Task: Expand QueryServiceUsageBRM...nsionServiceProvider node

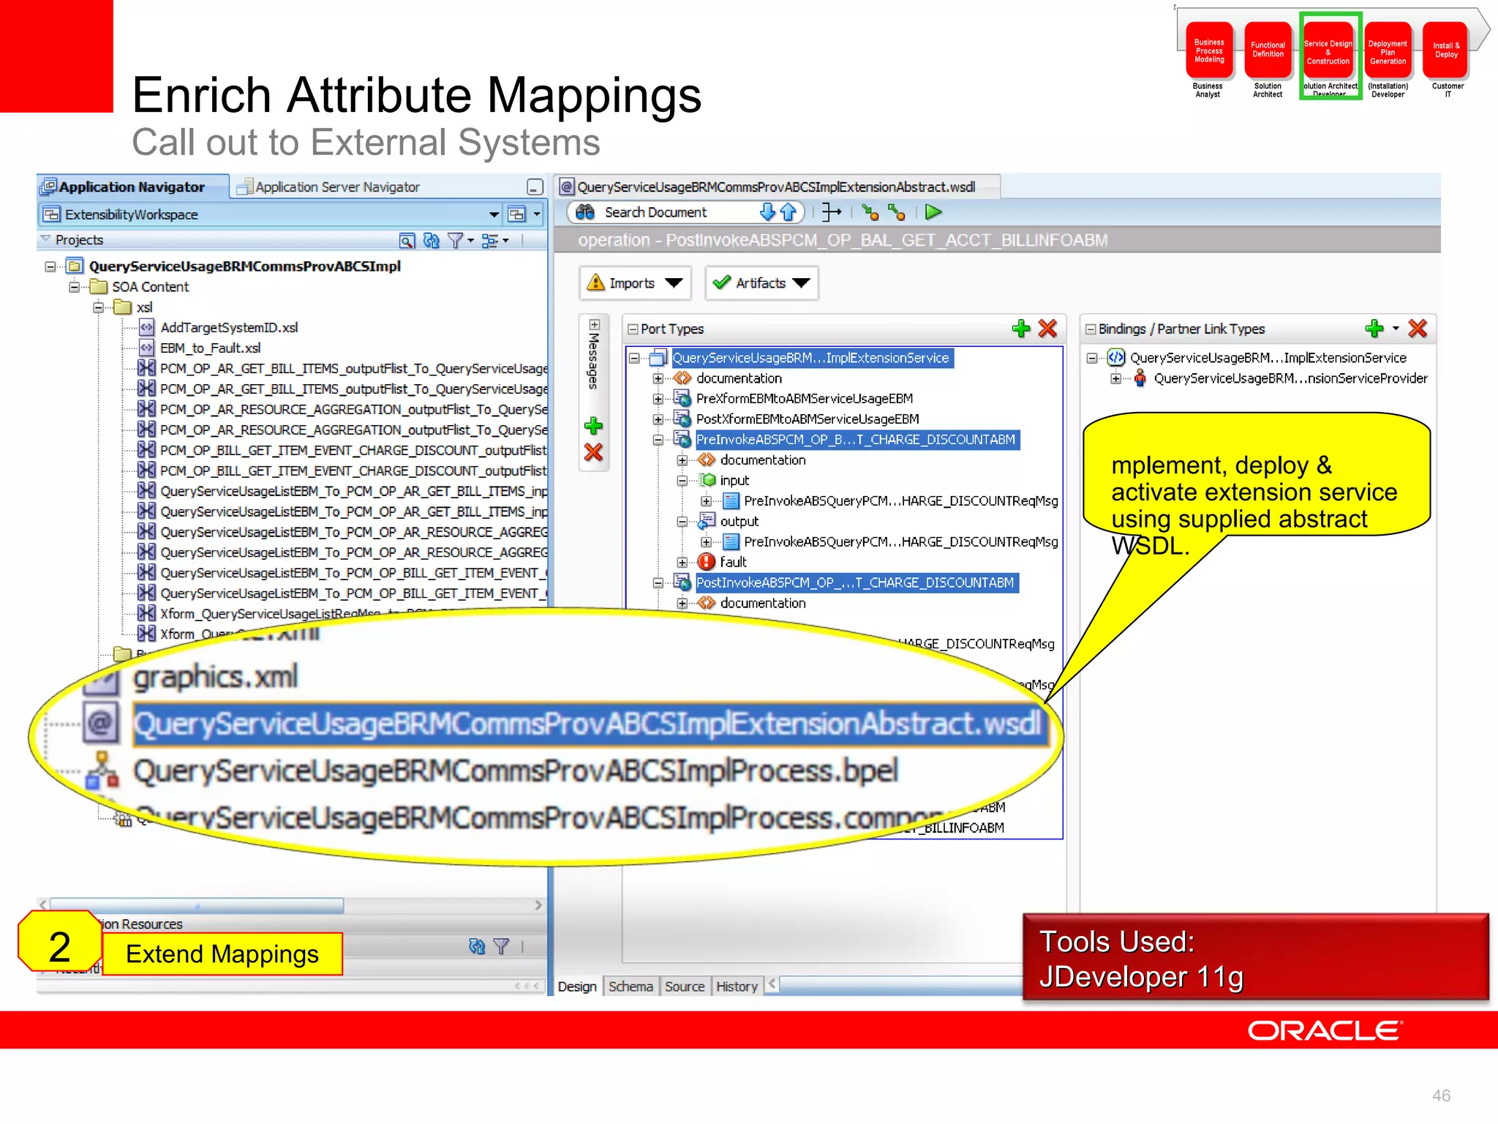Action: coord(1115,378)
